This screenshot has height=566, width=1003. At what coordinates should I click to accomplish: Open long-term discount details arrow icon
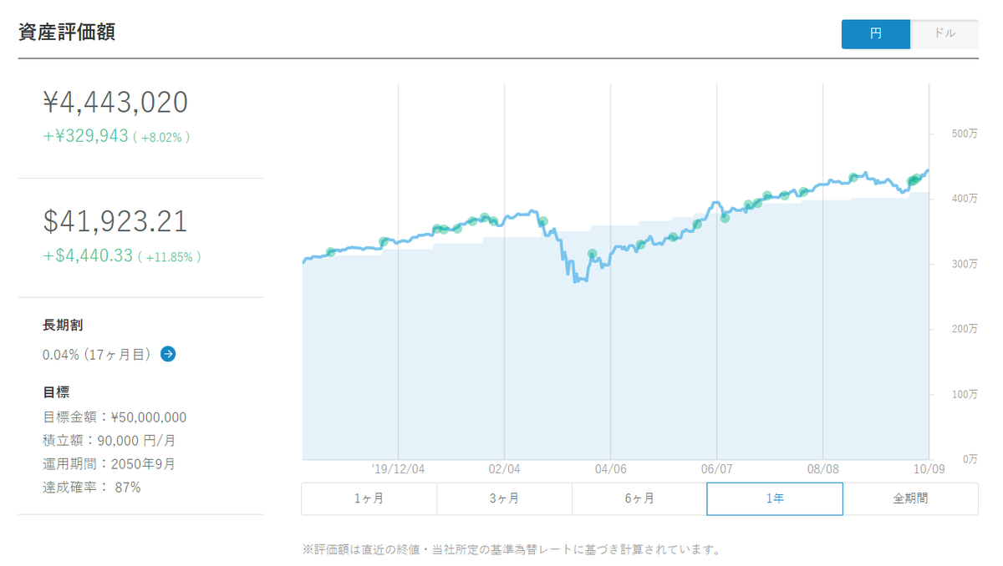[168, 354]
